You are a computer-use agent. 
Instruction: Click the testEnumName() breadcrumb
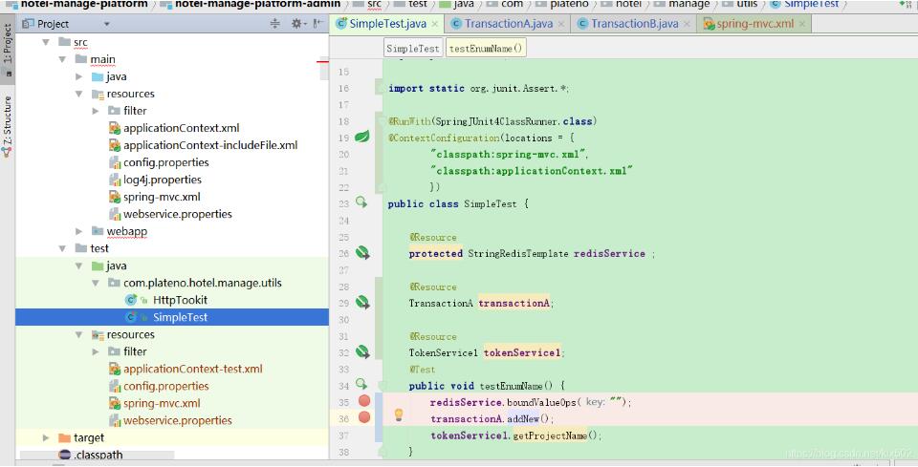486,48
